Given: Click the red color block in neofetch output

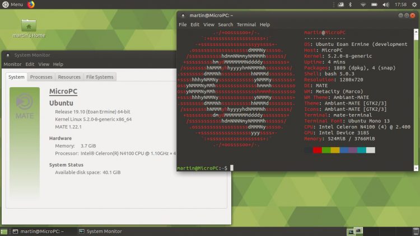Looking at the screenshot, I should point(317,150).
